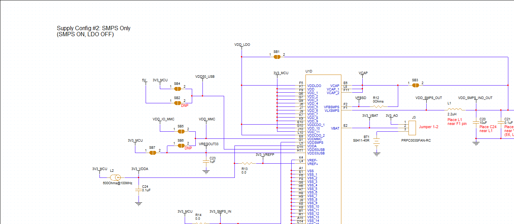The width and height of the screenshot is (514, 224).
Task: Select the C23 capacitor symbol
Action: click(206, 162)
